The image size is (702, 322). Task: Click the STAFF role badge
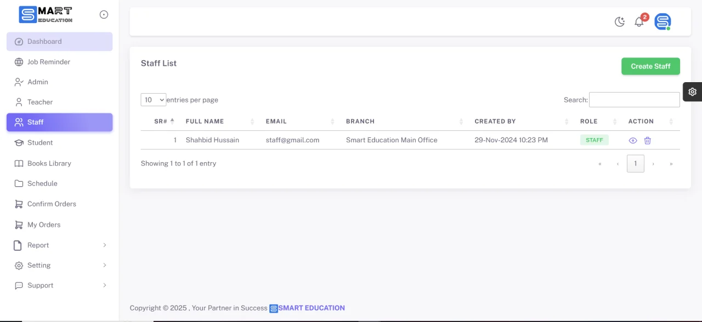coord(595,140)
